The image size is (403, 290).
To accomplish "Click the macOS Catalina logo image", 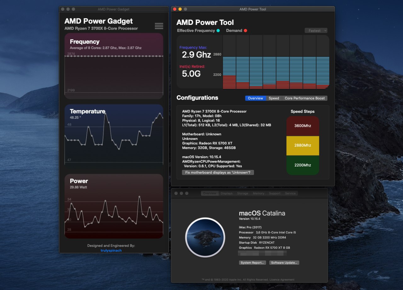I will [205, 237].
